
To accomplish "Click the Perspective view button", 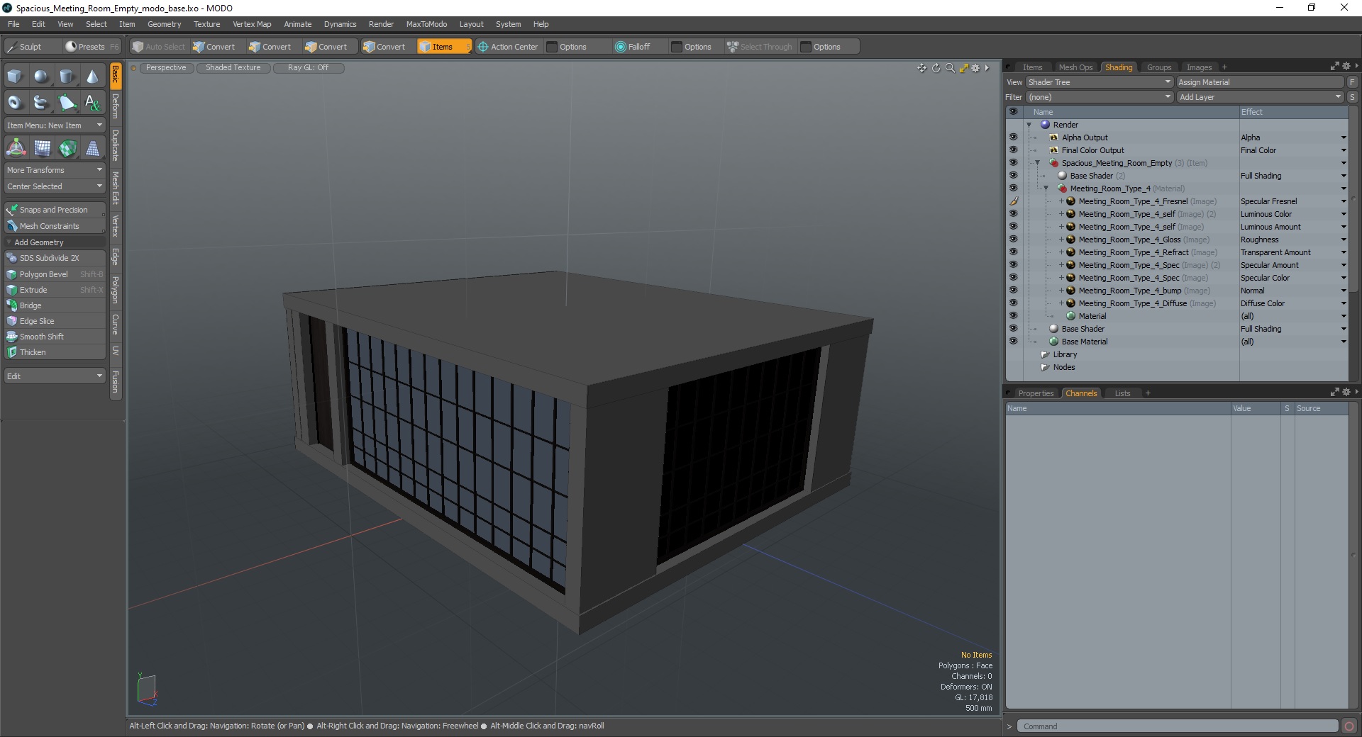I will (x=166, y=68).
